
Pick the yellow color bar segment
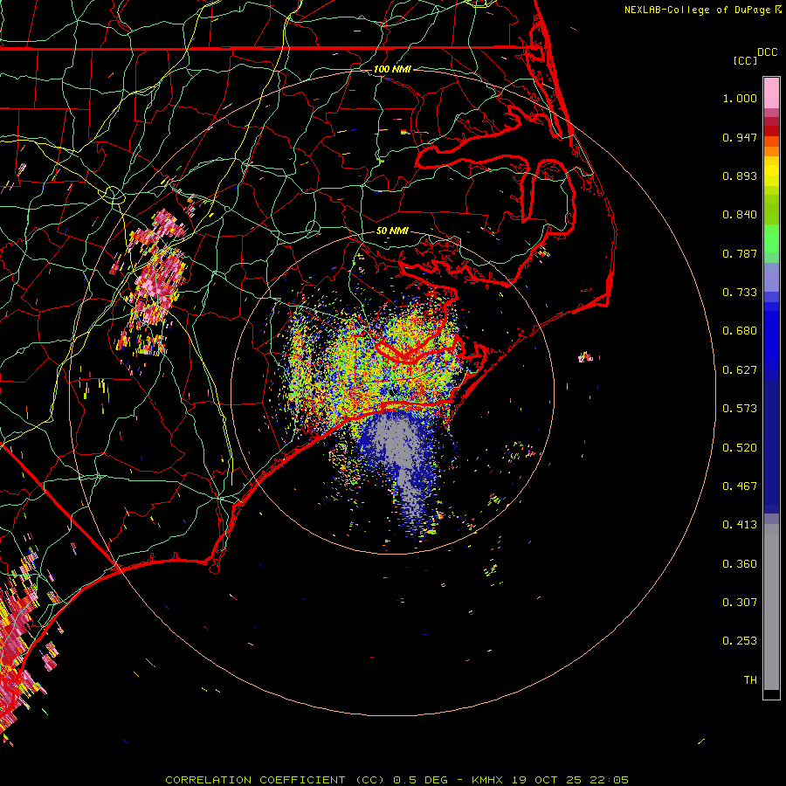click(x=771, y=172)
